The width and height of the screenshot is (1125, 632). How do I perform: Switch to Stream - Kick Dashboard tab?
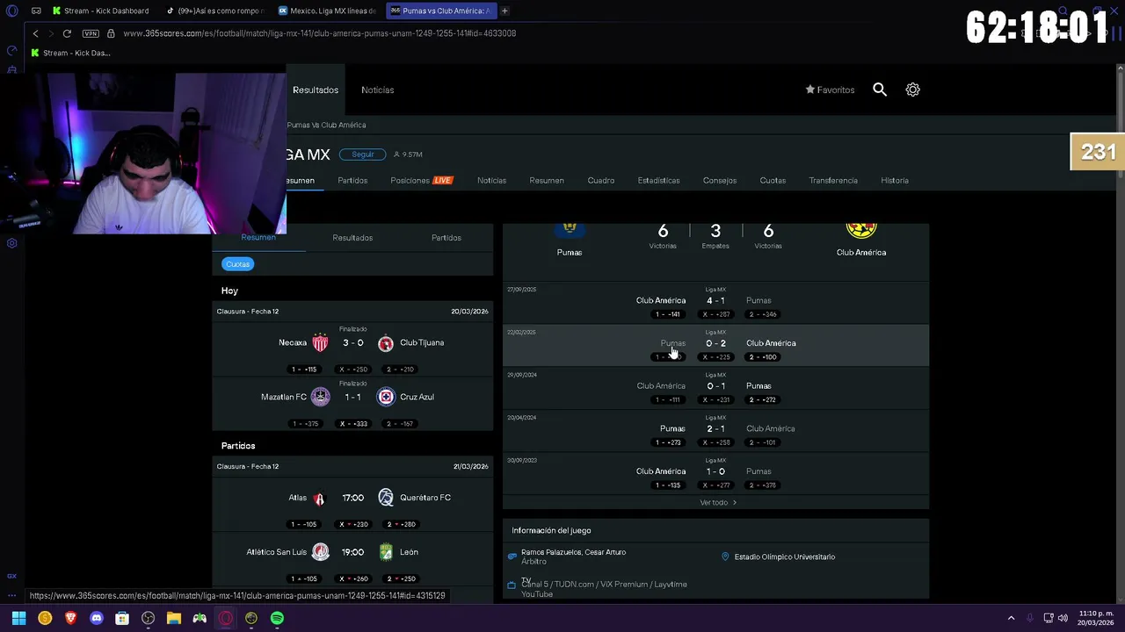pyautogui.click(x=99, y=11)
